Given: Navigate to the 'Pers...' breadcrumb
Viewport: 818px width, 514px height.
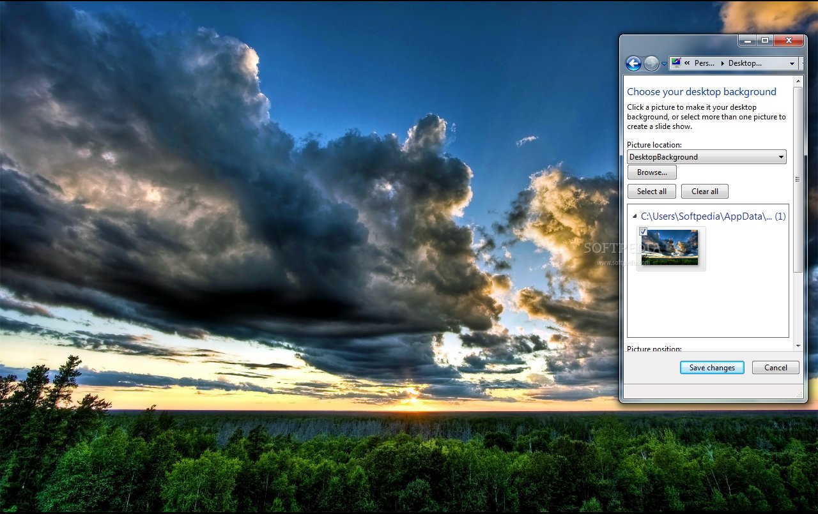Looking at the screenshot, I should pos(704,63).
